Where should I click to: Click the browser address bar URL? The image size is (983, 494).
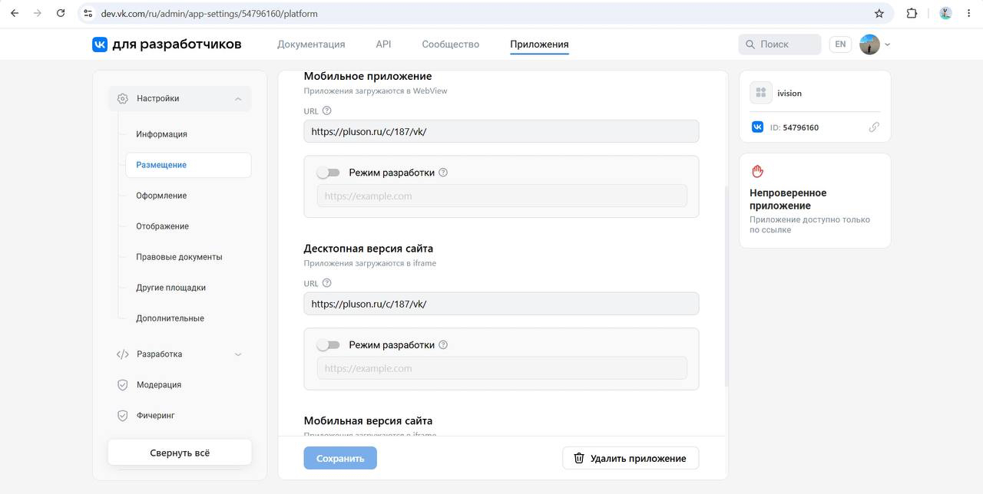click(209, 13)
